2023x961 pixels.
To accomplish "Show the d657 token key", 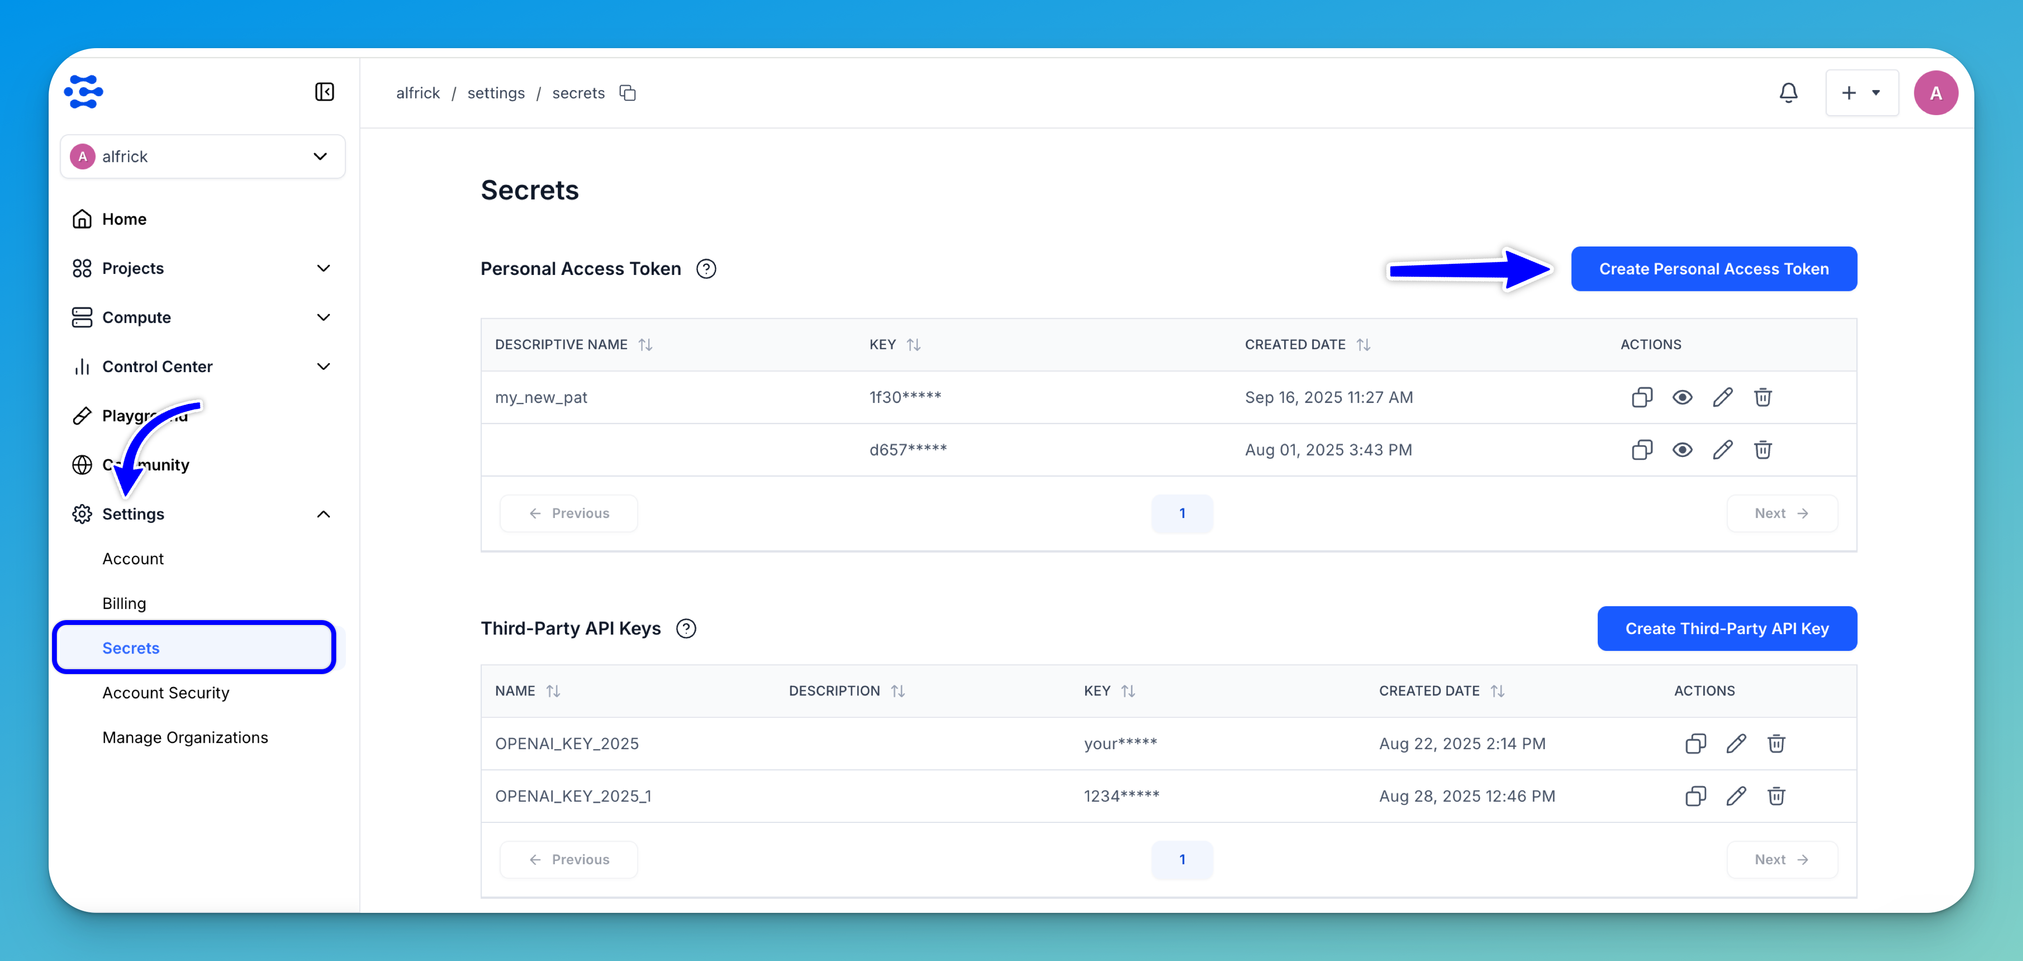I will click(1681, 450).
